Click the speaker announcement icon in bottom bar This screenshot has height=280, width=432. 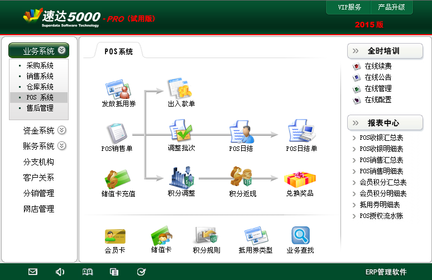coord(60,272)
